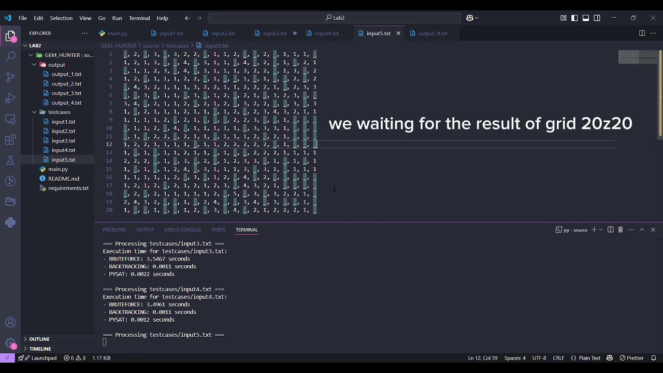
Task: Change the UTF-8 file encoding
Action: 539,358
